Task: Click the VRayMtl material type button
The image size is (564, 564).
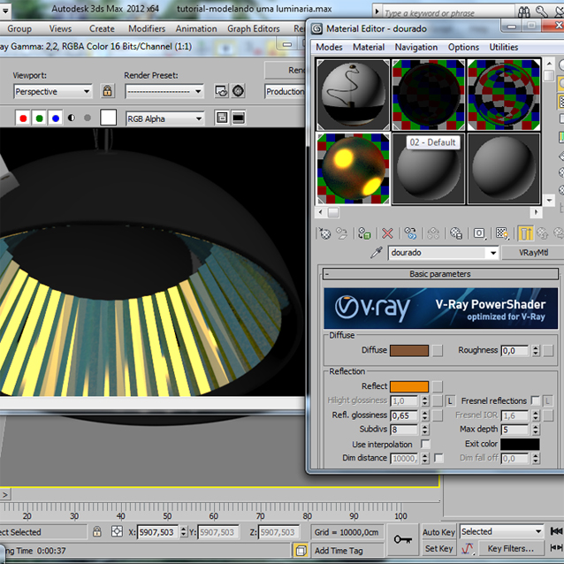Action: point(533,253)
